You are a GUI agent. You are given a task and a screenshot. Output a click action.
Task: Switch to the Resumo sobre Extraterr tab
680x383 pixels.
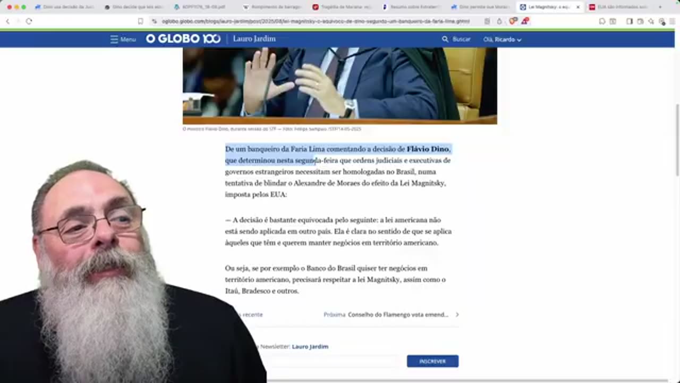tap(410, 7)
